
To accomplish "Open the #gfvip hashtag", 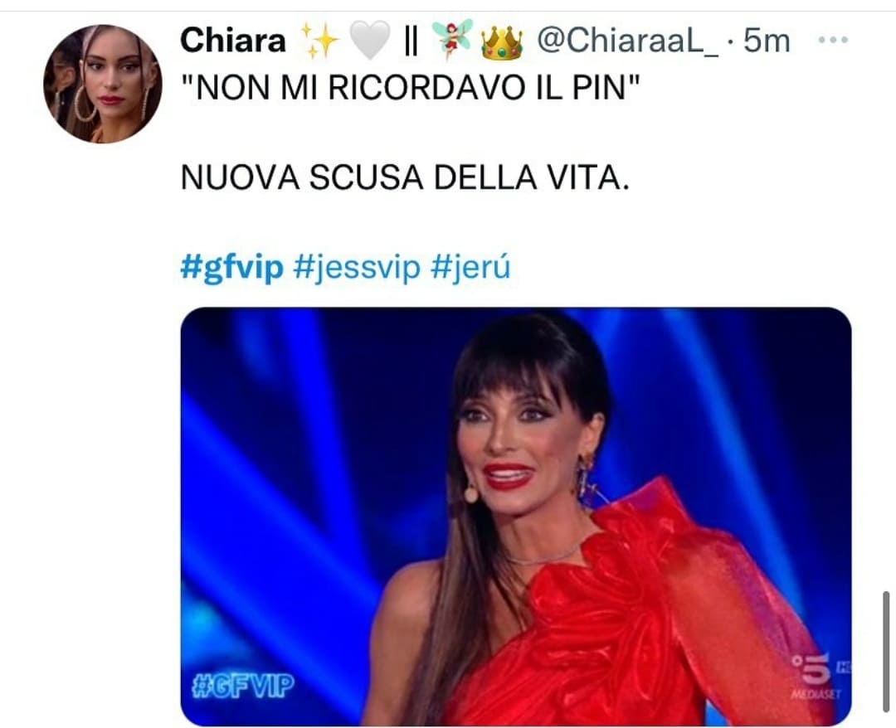I will [231, 267].
